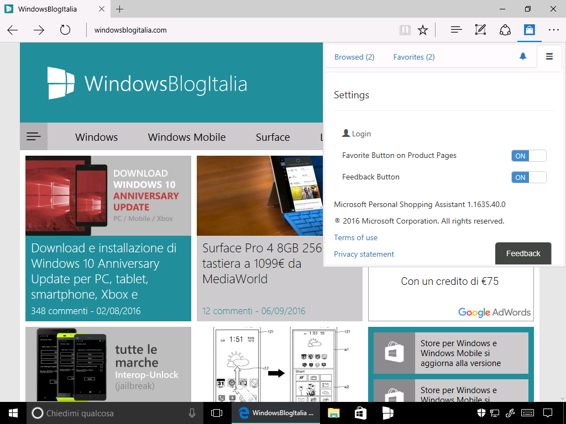Open Action Center notification icon
Viewport: 566px width, 424px height.
point(548,413)
